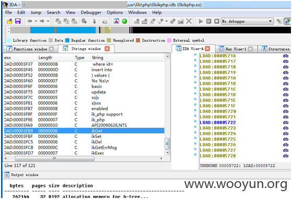The width and height of the screenshot is (292, 199).
Task: Open the Edit menu
Action: pos(21,13)
